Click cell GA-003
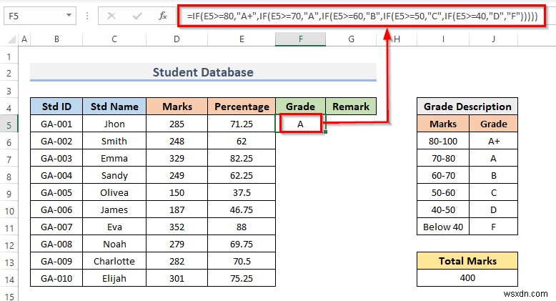 56,158
